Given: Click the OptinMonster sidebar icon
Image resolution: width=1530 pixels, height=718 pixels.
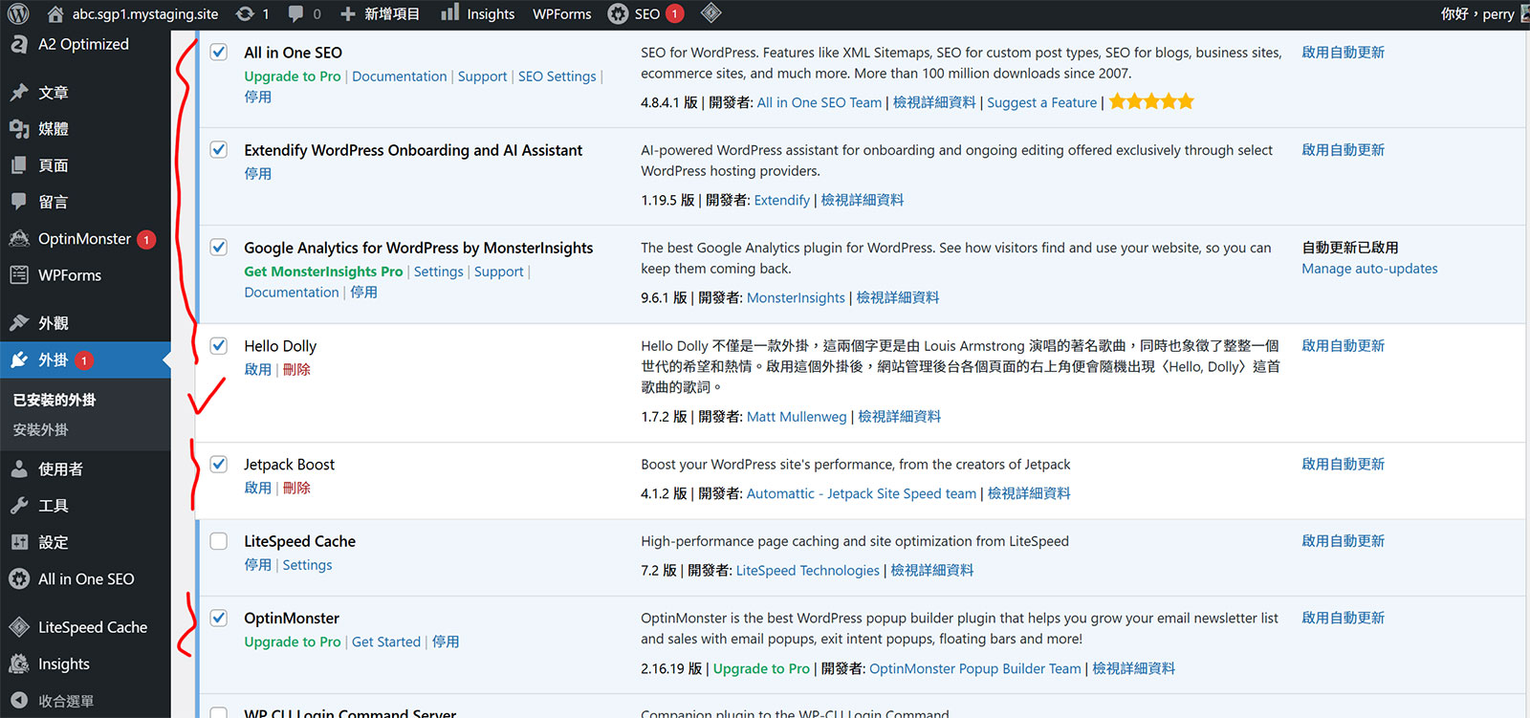Looking at the screenshot, I should click(19, 239).
